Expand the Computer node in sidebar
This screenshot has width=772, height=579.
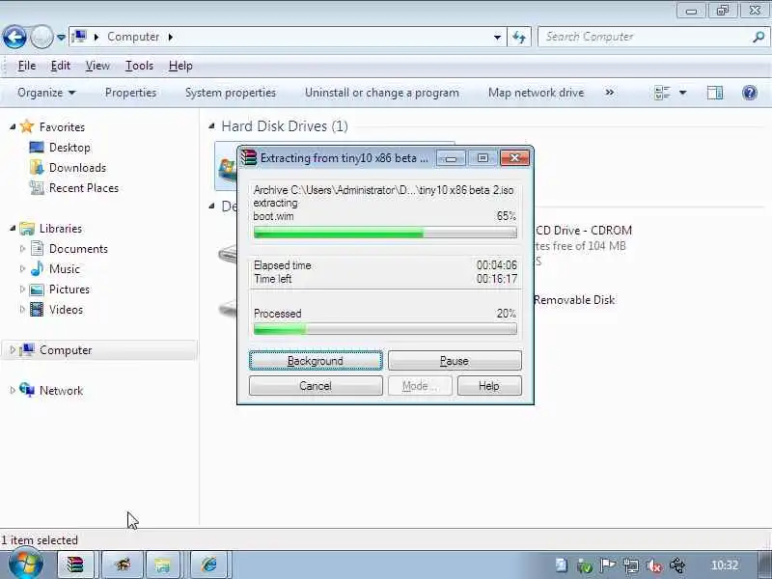coord(13,350)
